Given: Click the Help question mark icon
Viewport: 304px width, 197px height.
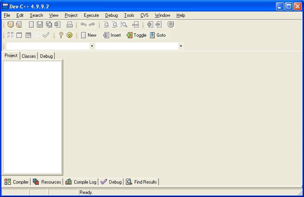Looking at the screenshot, I should pyautogui.click(x=61, y=35).
